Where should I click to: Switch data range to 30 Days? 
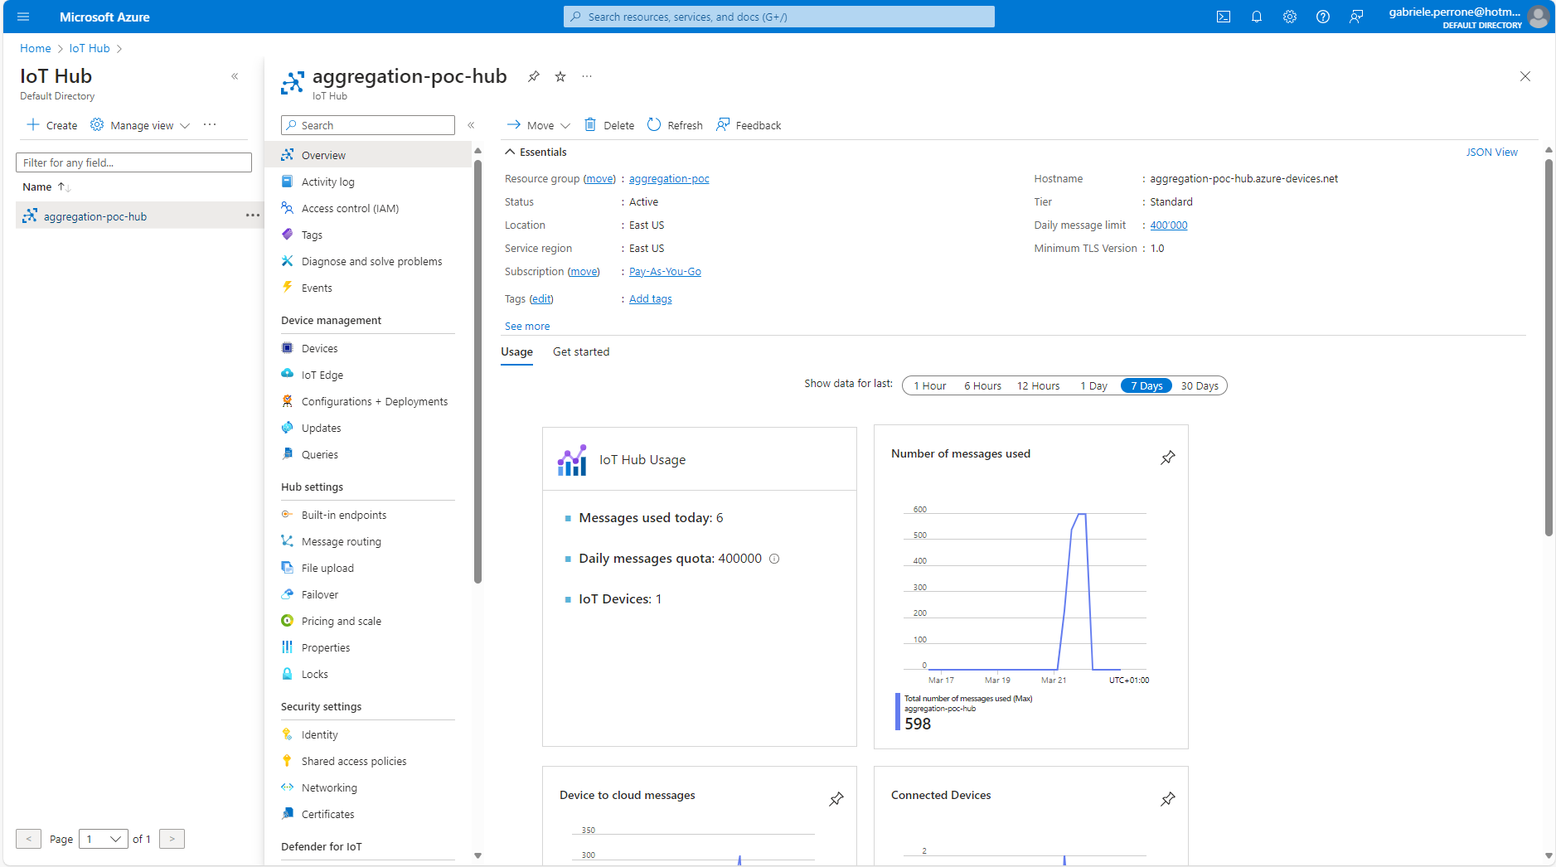[1200, 385]
